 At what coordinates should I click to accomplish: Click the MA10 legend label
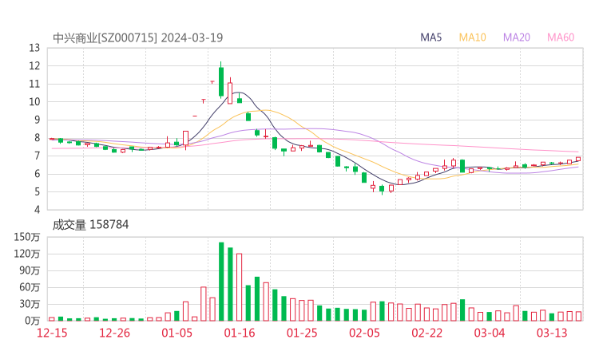(472, 37)
